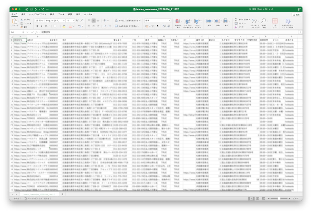The height and width of the screenshot is (213, 312).
Task: Redo the last undone action
Action: [43, 9]
